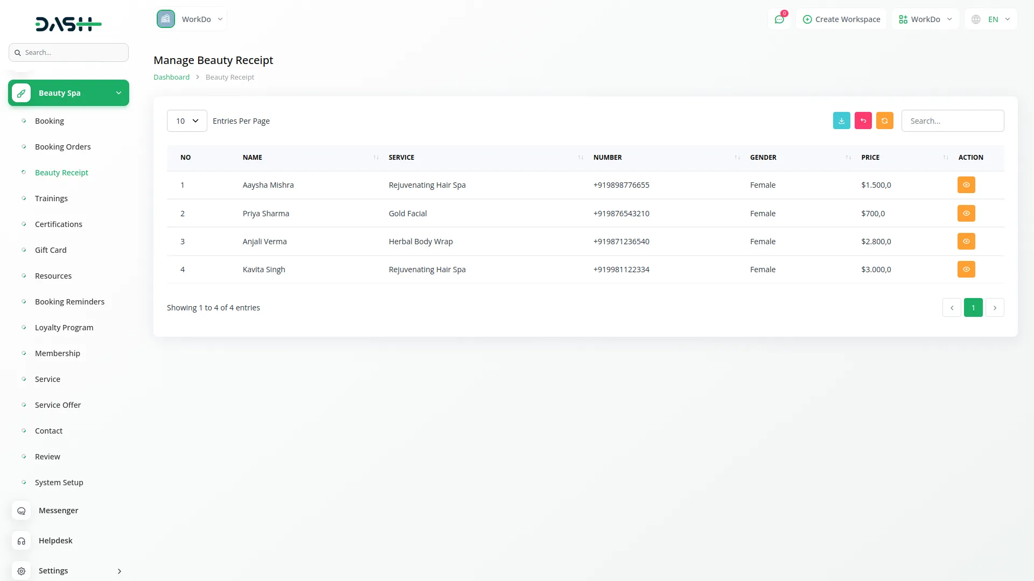Go to Loyalty Program menu item
1034x581 pixels.
(64, 328)
